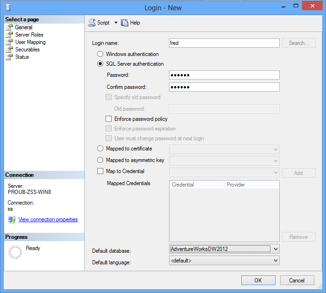This screenshot has height=293, width=326.
Task: Choose Mapped to asymmetric key option
Action: tap(100, 160)
